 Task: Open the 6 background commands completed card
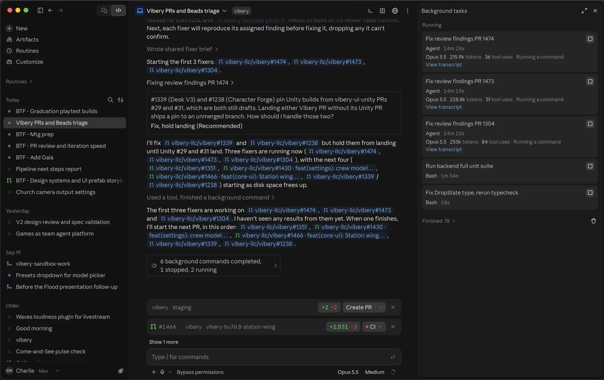(x=214, y=266)
